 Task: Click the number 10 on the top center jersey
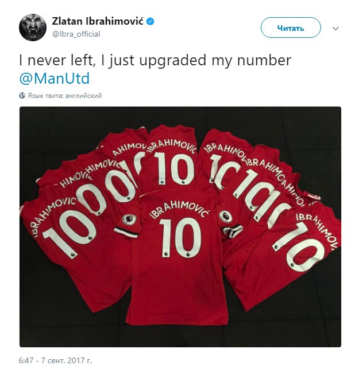tap(174, 168)
